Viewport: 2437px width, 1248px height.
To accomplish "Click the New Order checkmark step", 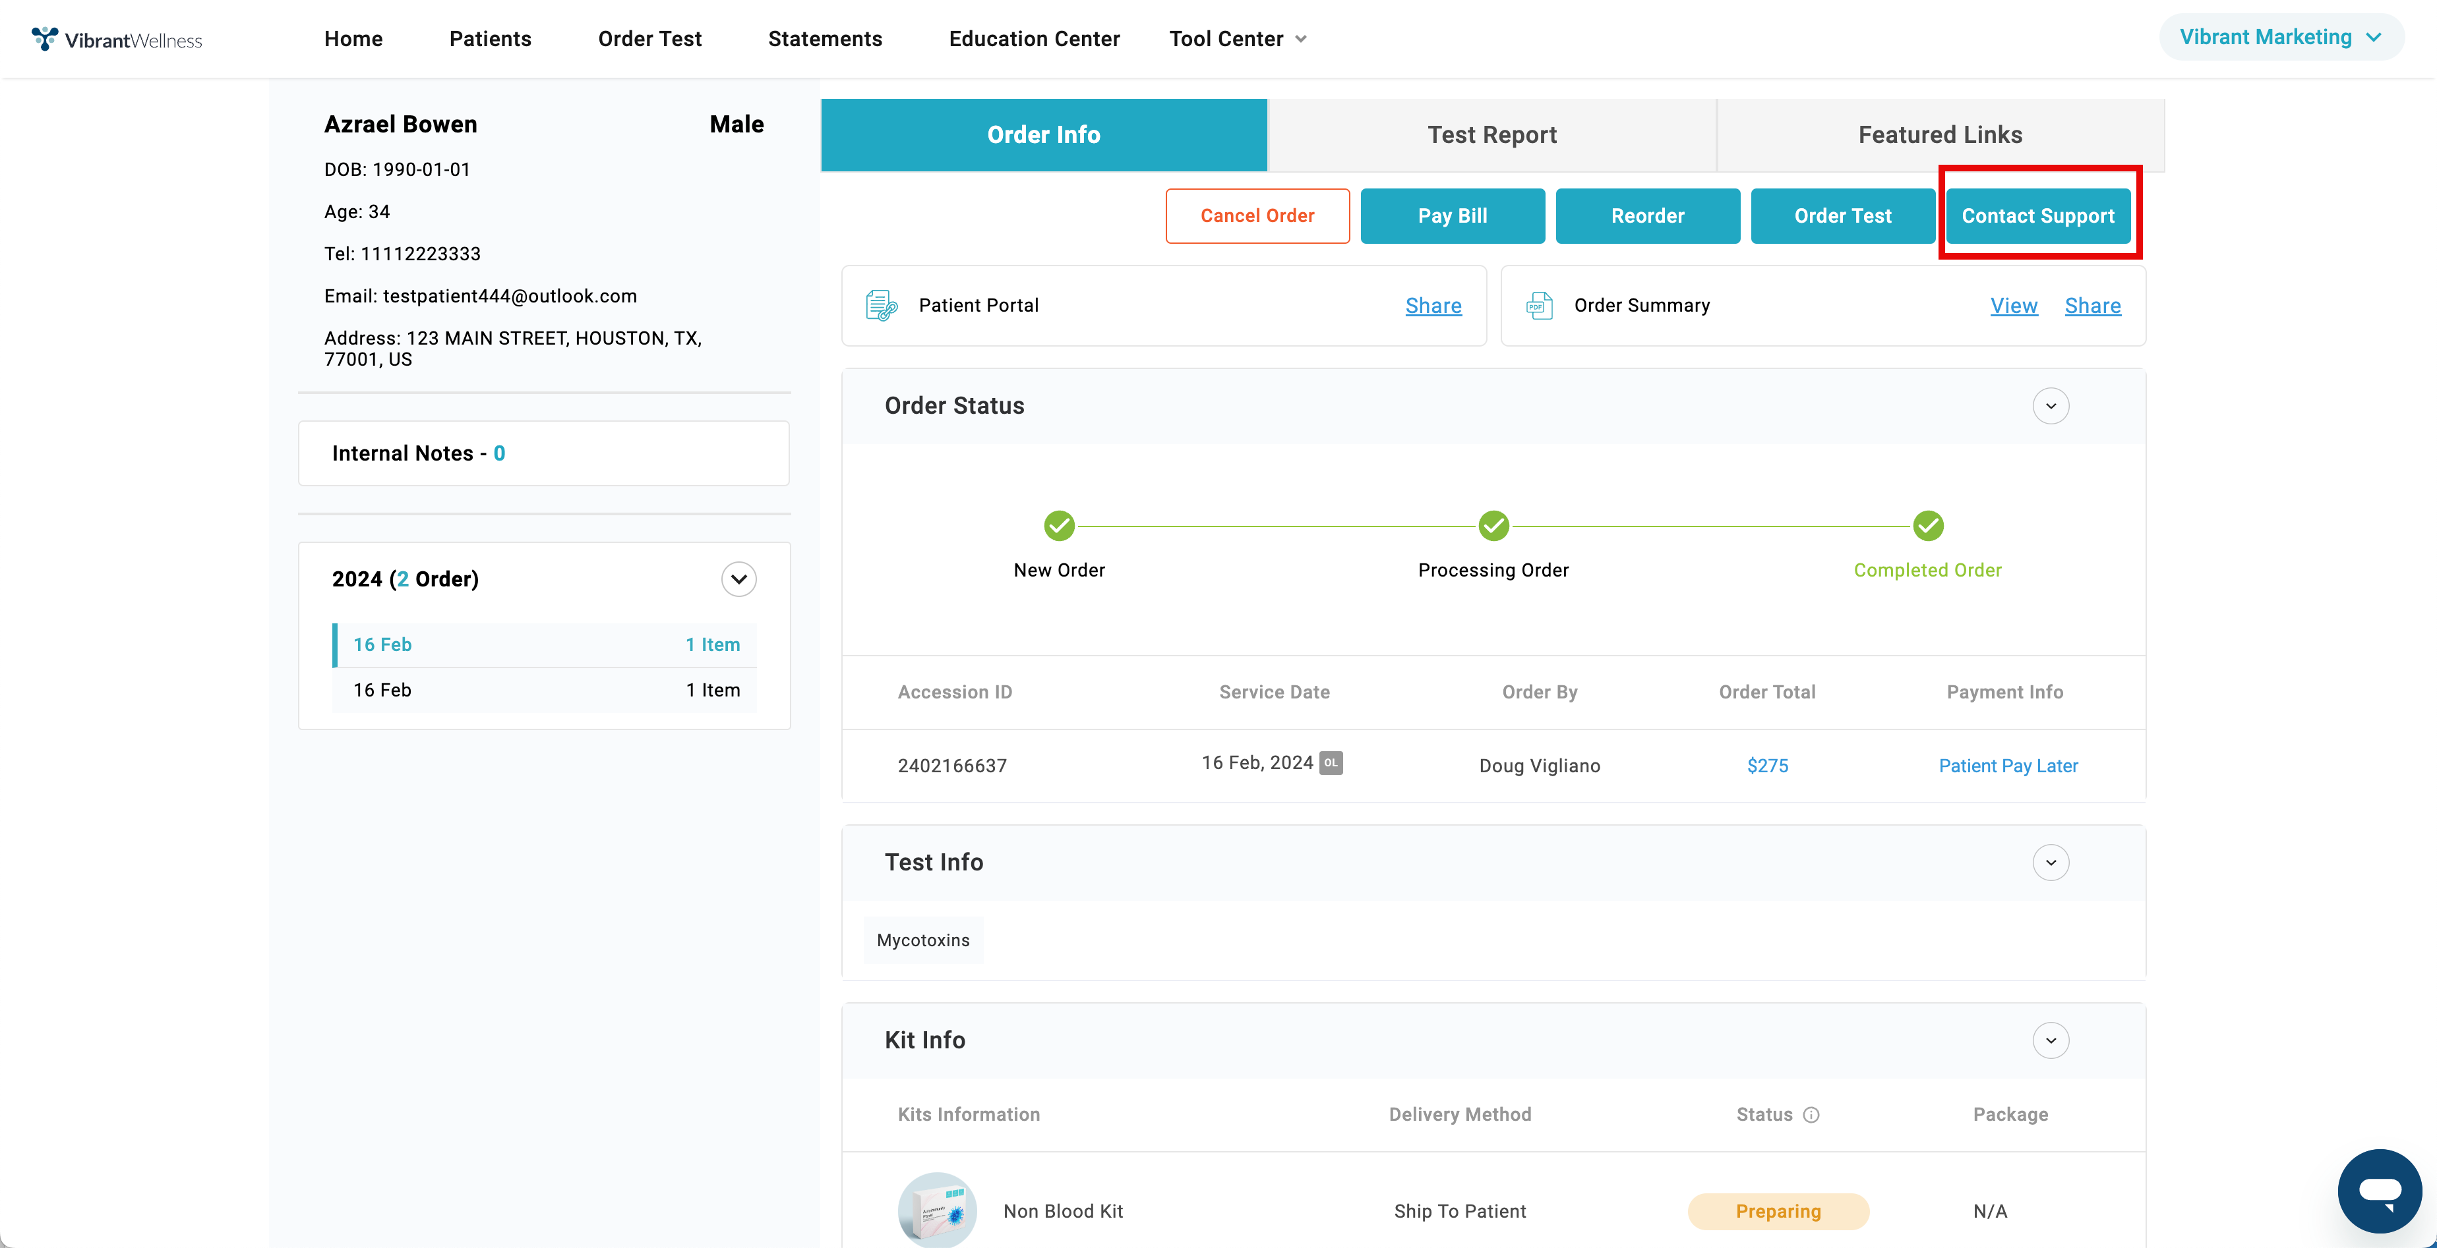I will pyautogui.click(x=1059, y=526).
